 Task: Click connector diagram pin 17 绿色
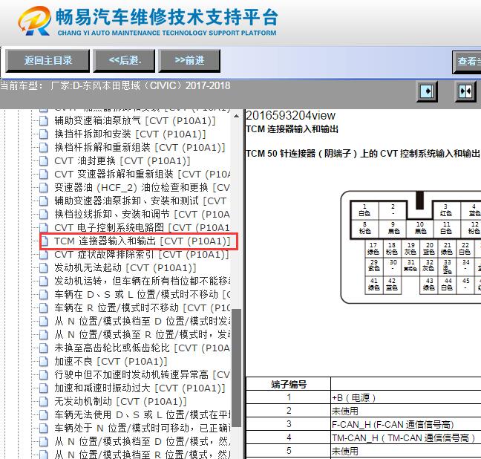(x=373, y=249)
